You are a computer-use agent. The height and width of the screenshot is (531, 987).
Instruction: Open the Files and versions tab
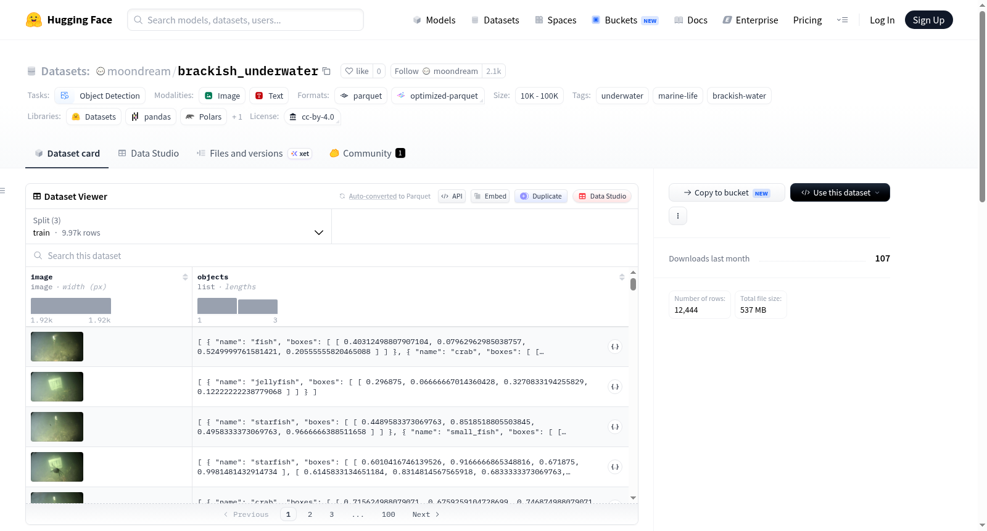(254, 154)
